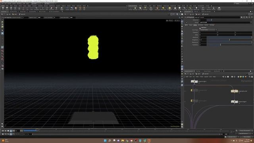Click the search icon in parameter pane header

[x=247, y=17]
